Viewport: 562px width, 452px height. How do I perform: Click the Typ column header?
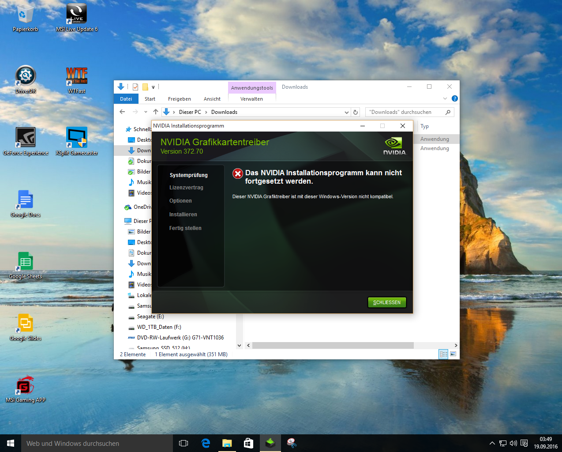(x=425, y=126)
